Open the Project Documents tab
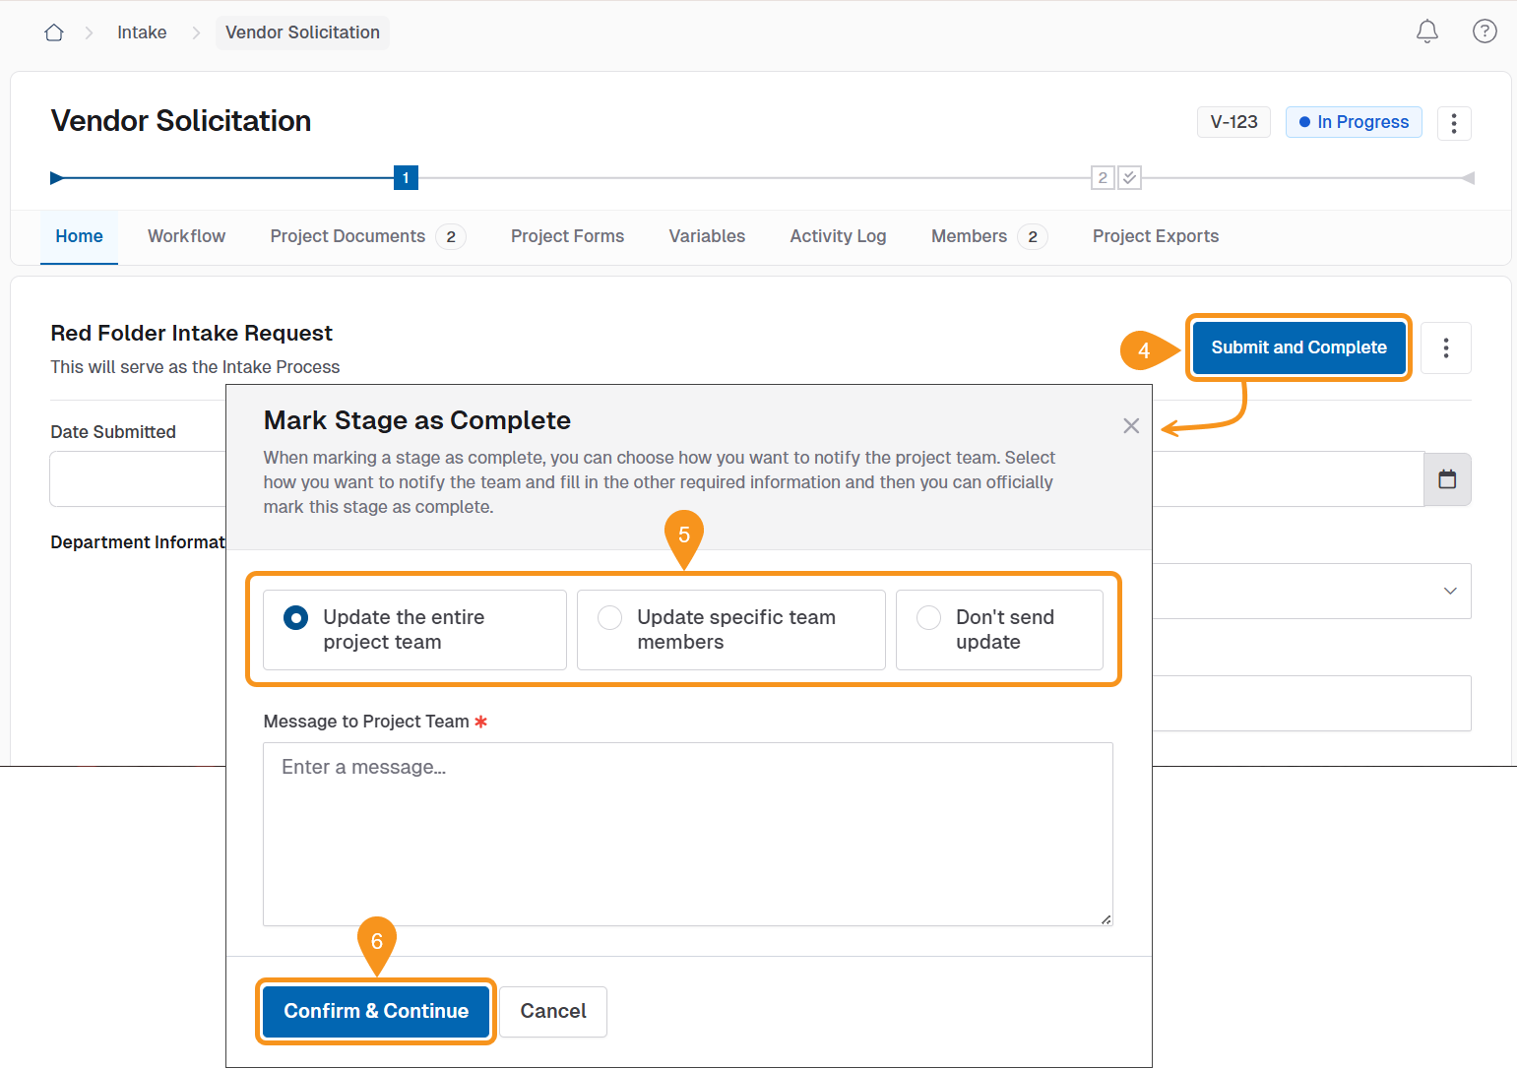Viewport: 1517px width, 1070px height. pos(347,236)
